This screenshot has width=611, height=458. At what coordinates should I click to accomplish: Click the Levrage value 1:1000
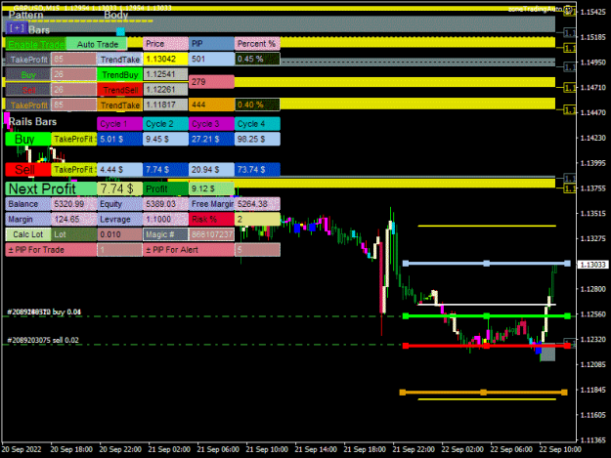(165, 219)
